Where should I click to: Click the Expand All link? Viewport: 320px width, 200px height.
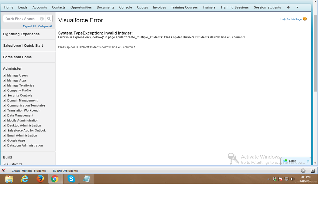(29, 26)
